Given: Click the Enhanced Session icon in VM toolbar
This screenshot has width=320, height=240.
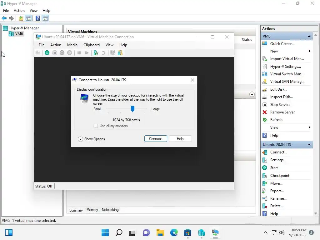Looking at the screenshot, I should (112, 53).
